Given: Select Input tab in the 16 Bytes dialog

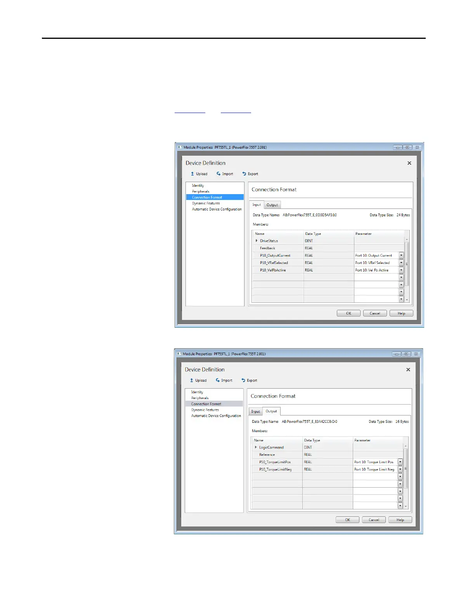Looking at the screenshot, I should click(256, 412).
